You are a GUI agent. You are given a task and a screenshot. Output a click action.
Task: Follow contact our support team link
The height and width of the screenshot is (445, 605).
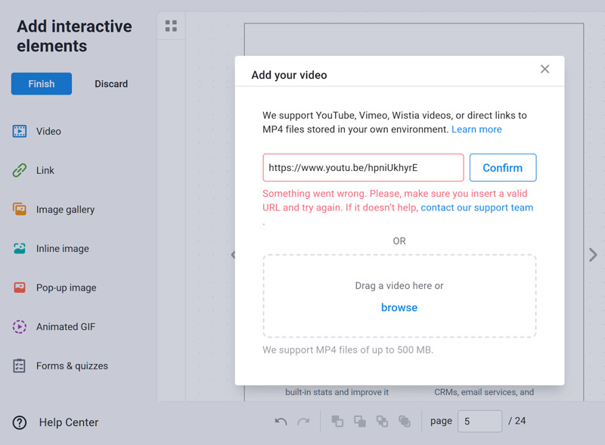[x=477, y=207]
